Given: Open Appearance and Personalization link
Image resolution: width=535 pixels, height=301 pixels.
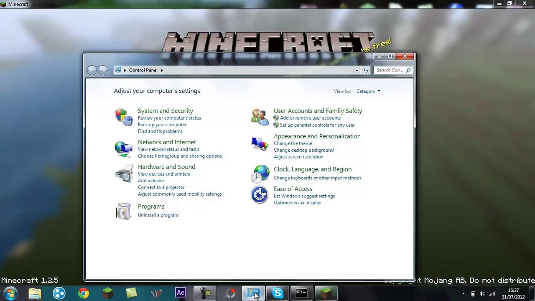Looking at the screenshot, I should coord(317,136).
